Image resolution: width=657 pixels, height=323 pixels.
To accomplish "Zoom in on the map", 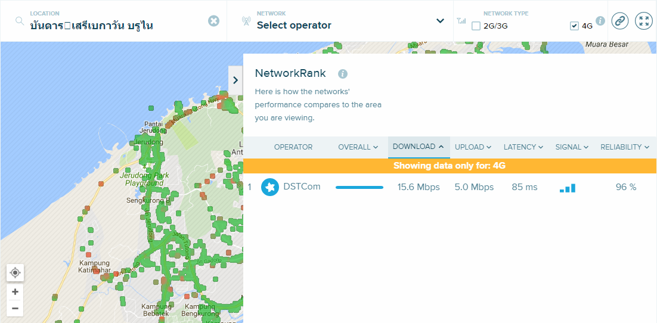I will [x=15, y=291].
